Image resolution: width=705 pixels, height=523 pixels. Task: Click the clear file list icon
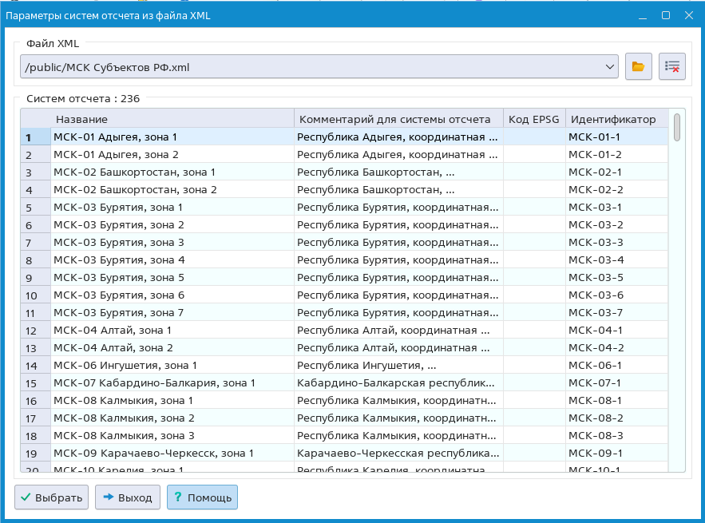coord(672,67)
